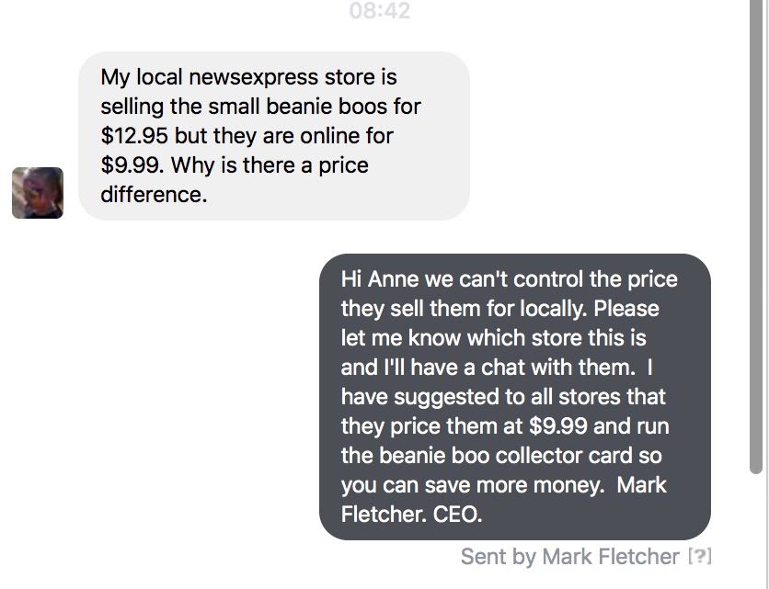The image size is (769, 589).
Task: Click the "Fletcher. CEO." signature line
Action: [411, 515]
